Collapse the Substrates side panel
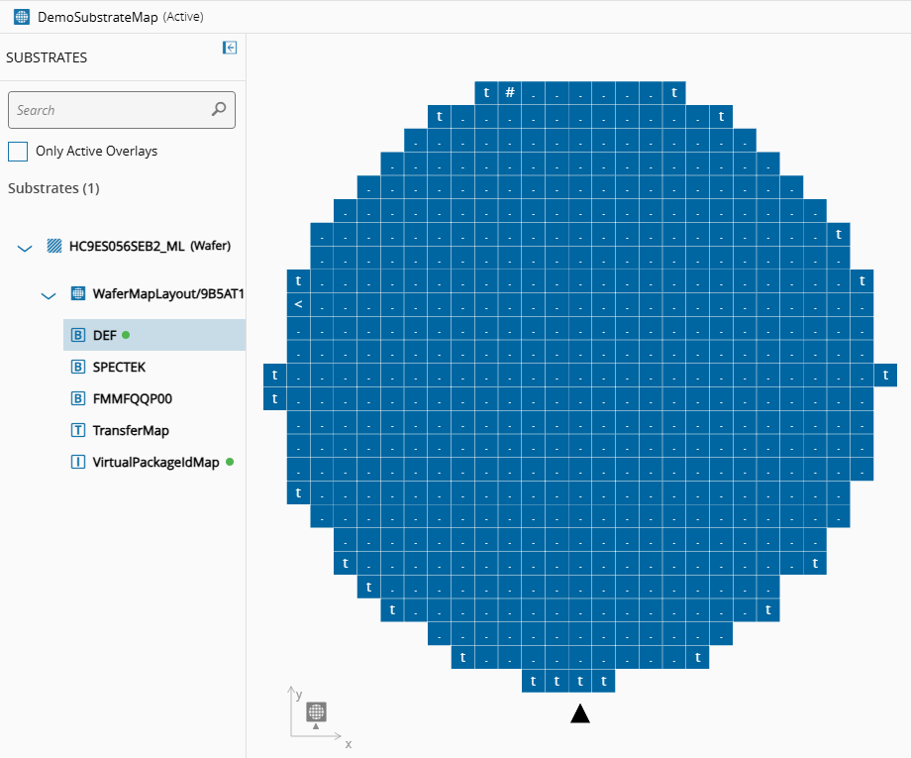Viewport: 911px width, 758px height. click(230, 48)
